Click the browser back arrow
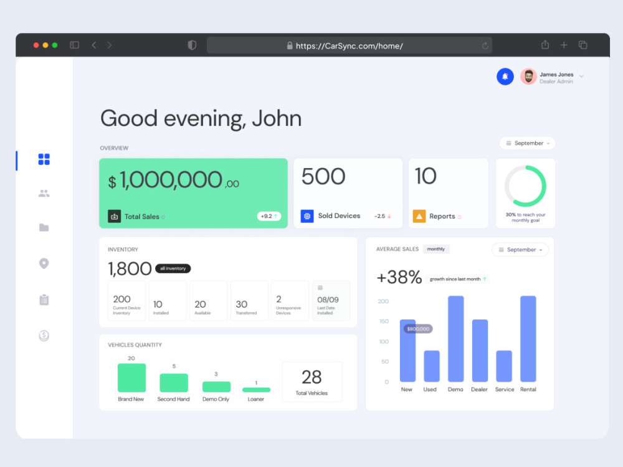 pos(94,45)
